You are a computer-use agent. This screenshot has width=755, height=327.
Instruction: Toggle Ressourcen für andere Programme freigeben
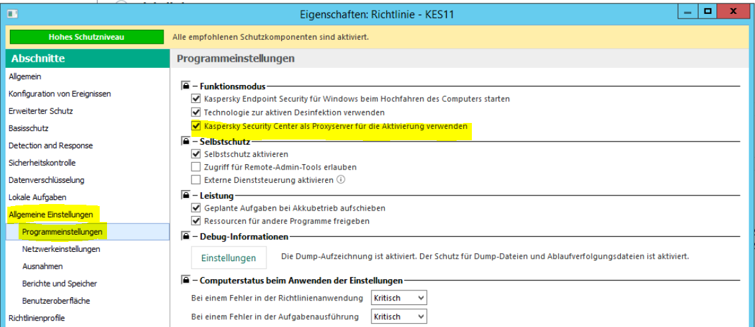click(195, 221)
